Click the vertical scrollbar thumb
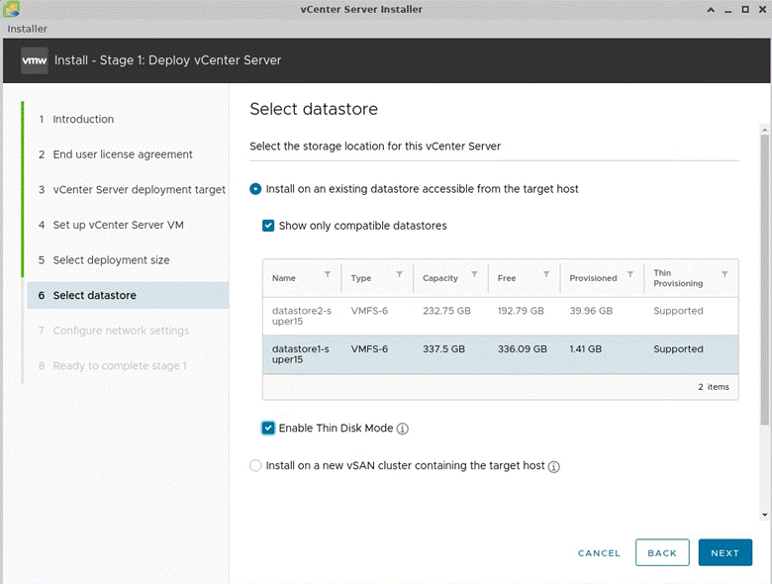The image size is (772, 584). pos(764,281)
